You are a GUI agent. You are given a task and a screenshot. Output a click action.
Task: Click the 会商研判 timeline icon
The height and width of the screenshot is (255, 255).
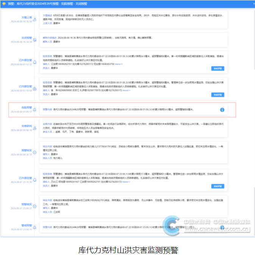click(x=35, y=128)
